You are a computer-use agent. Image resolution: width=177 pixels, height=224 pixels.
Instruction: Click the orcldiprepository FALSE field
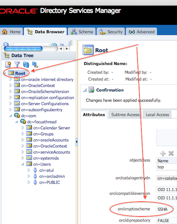pos(166,220)
